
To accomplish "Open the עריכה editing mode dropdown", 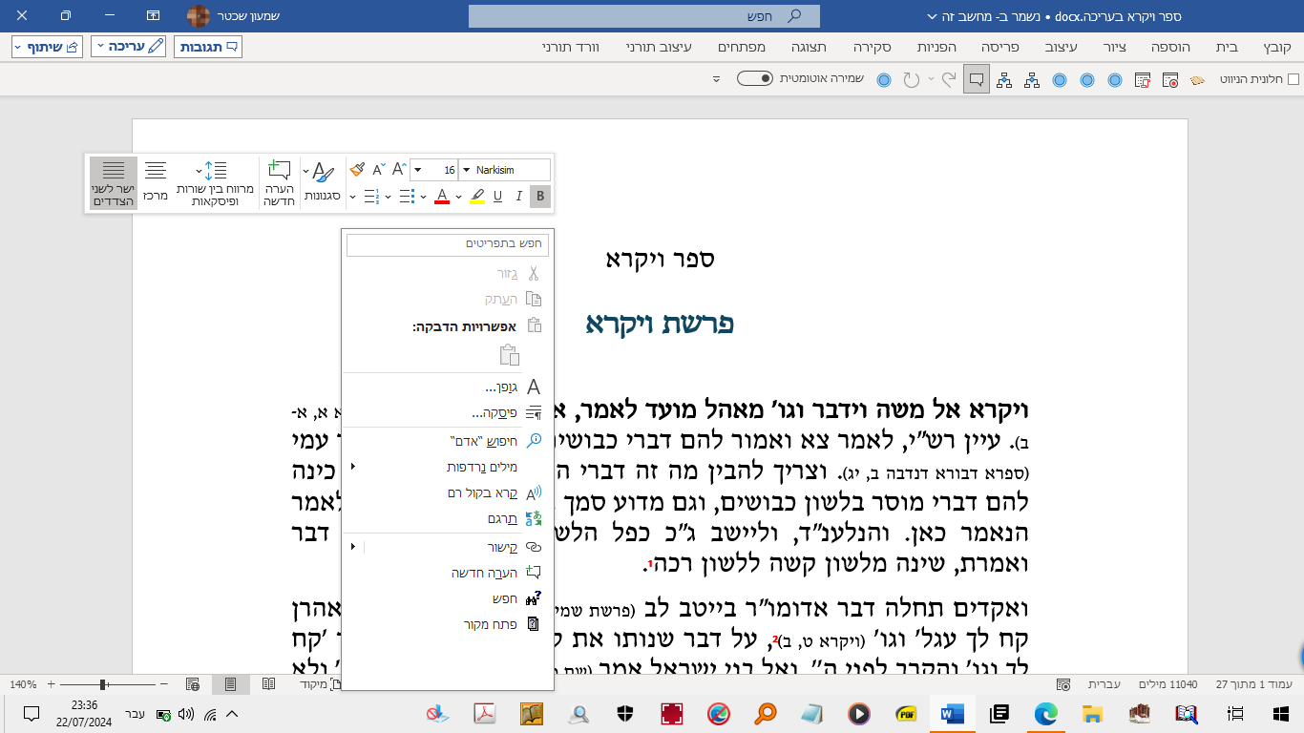I will [x=129, y=46].
